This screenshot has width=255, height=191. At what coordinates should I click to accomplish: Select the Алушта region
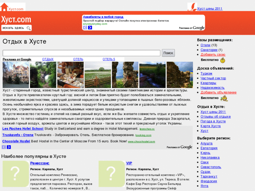(x=207, y=143)
